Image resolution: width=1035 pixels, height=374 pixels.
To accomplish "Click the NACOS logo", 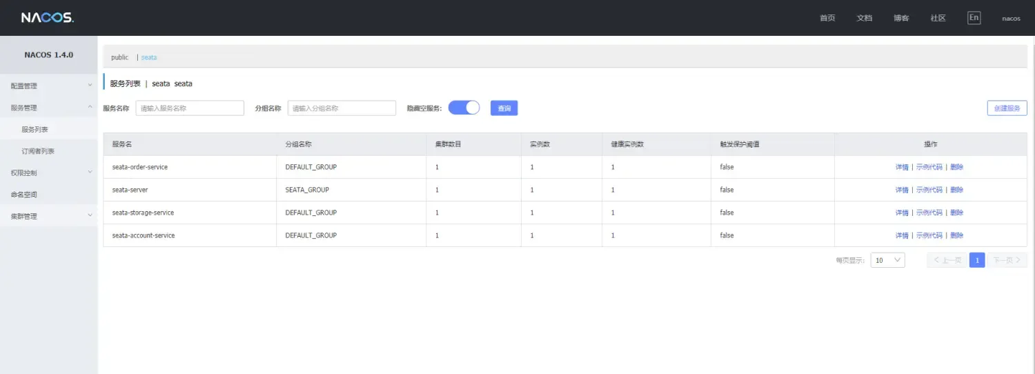I will click(x=47, y=17).
